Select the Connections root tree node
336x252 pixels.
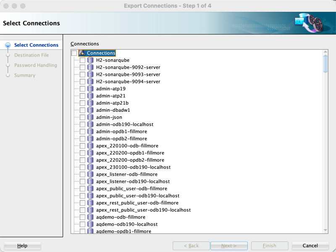click(x=101, y=53)
